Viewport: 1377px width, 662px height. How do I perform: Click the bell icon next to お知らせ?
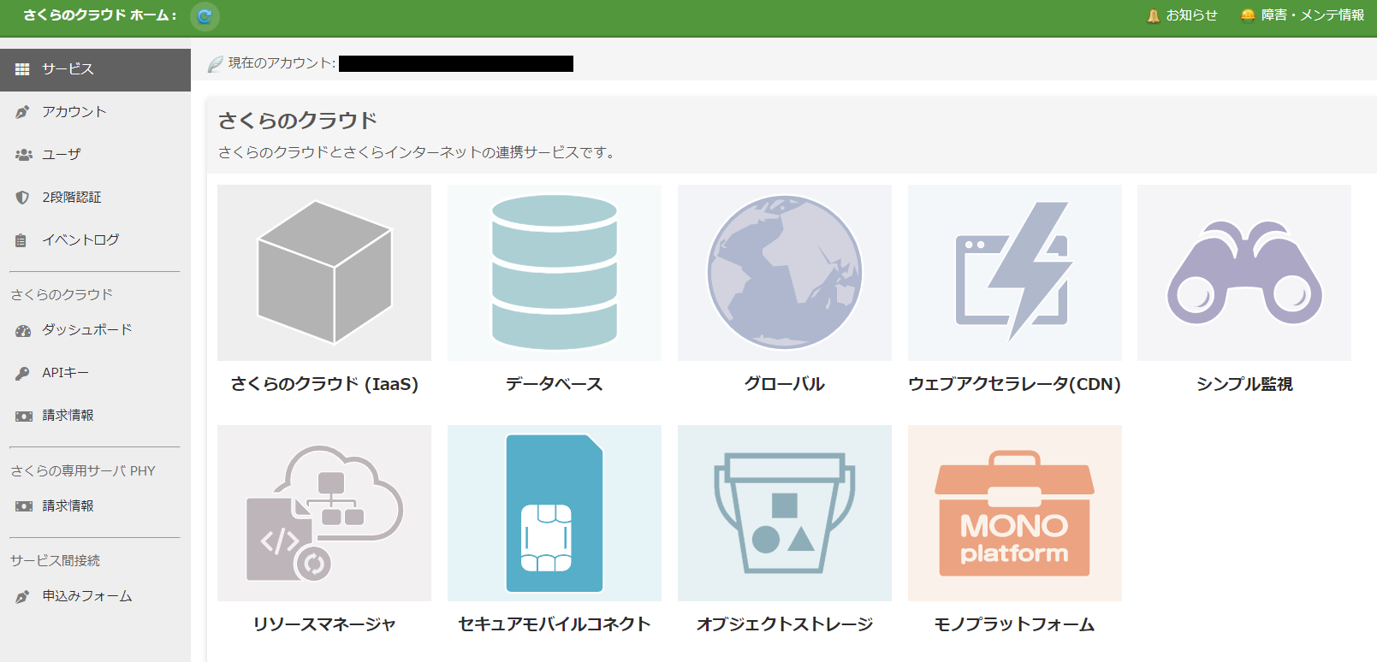click(1154, 15)
